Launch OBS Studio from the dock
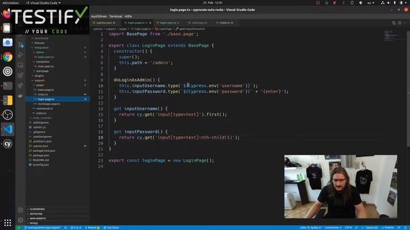This screenshot has height=230, width=410. tap(8, 115)
